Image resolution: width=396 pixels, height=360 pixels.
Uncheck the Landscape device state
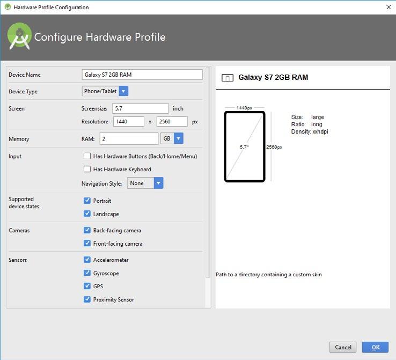87,214
